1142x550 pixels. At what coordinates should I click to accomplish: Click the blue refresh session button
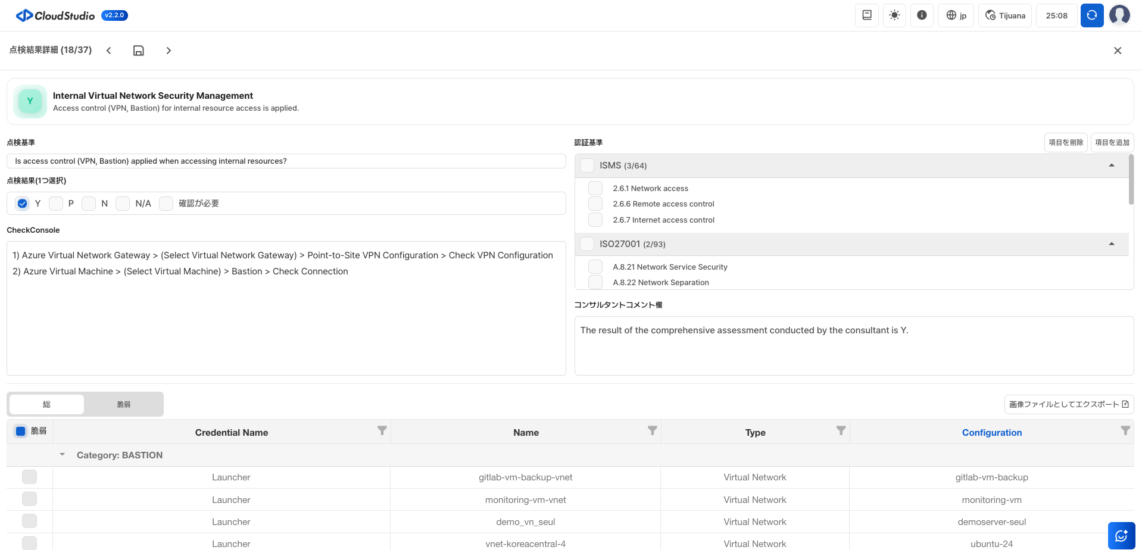(1091, 15)
